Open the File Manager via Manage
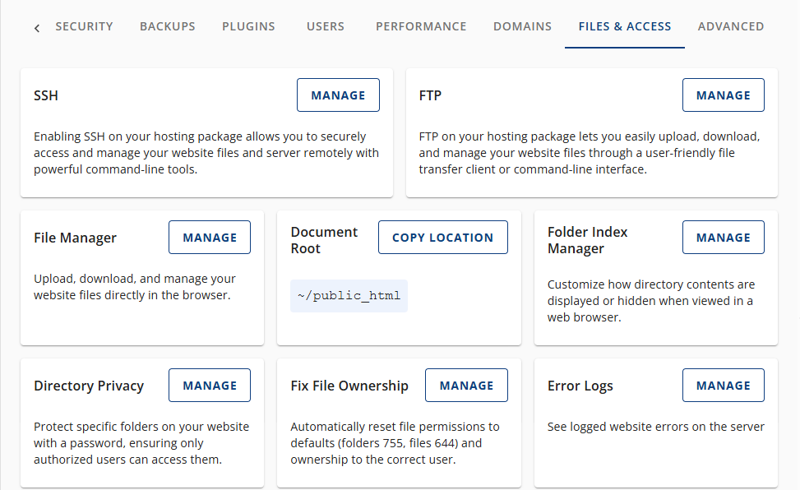Viewport: 800px width, 490px height. 209,237
